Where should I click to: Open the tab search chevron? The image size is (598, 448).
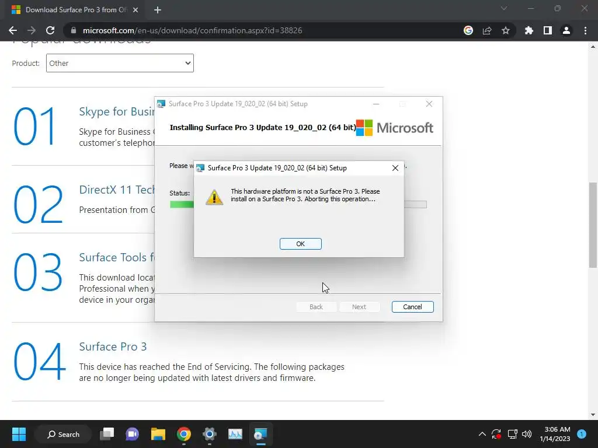[504, 8]
